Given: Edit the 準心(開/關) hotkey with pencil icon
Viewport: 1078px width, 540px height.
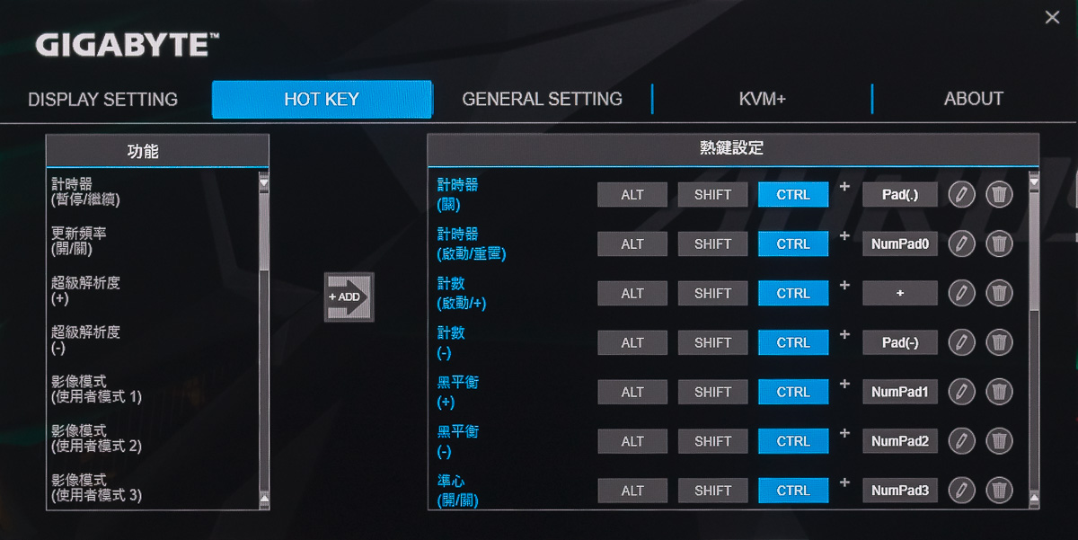Looking at the screenshot, I should point(961,491).
